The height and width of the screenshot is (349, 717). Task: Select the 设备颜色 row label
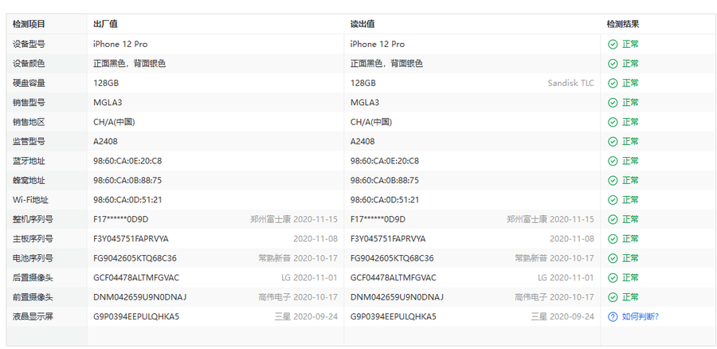29,64
